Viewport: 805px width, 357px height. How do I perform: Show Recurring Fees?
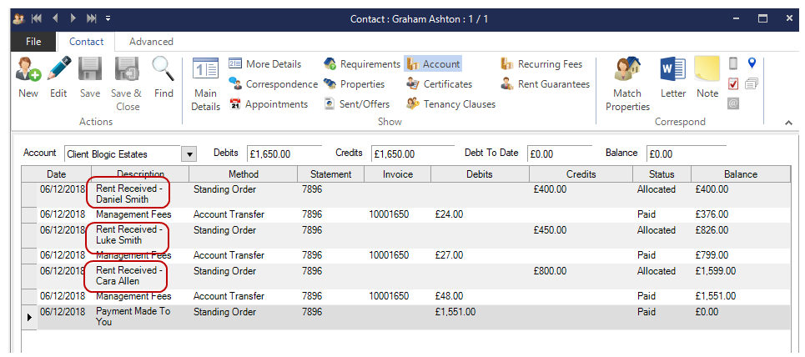click(542, 64)
